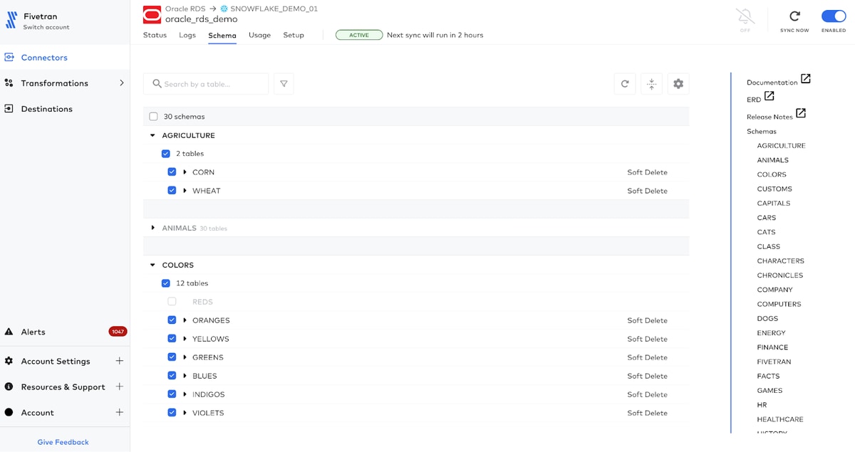
Task: Uncheck the CORN table checkbox
Action: (172, 172)
